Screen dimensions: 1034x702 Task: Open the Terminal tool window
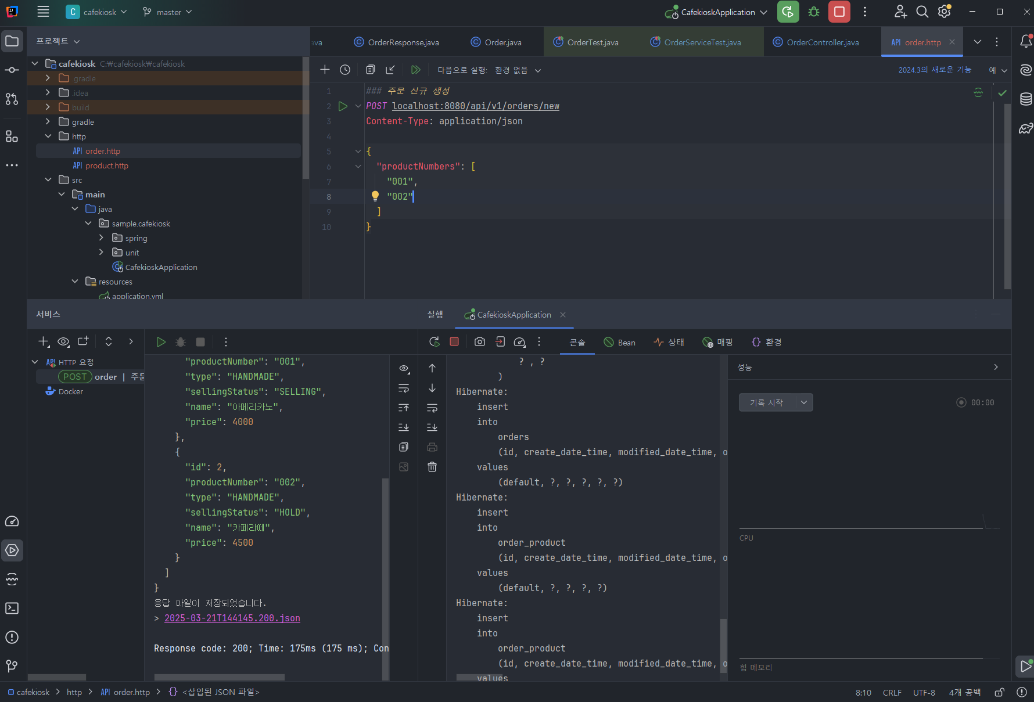(x=12, y=608)
